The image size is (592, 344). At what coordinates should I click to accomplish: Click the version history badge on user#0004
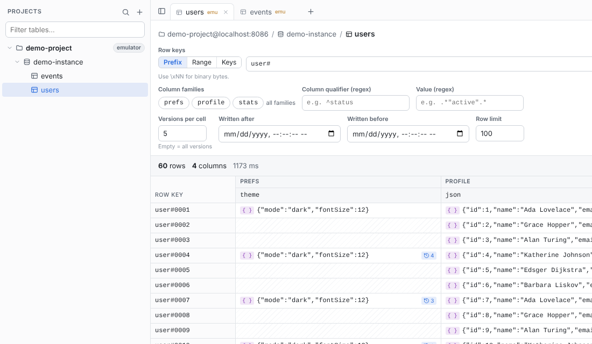point(429,255)
